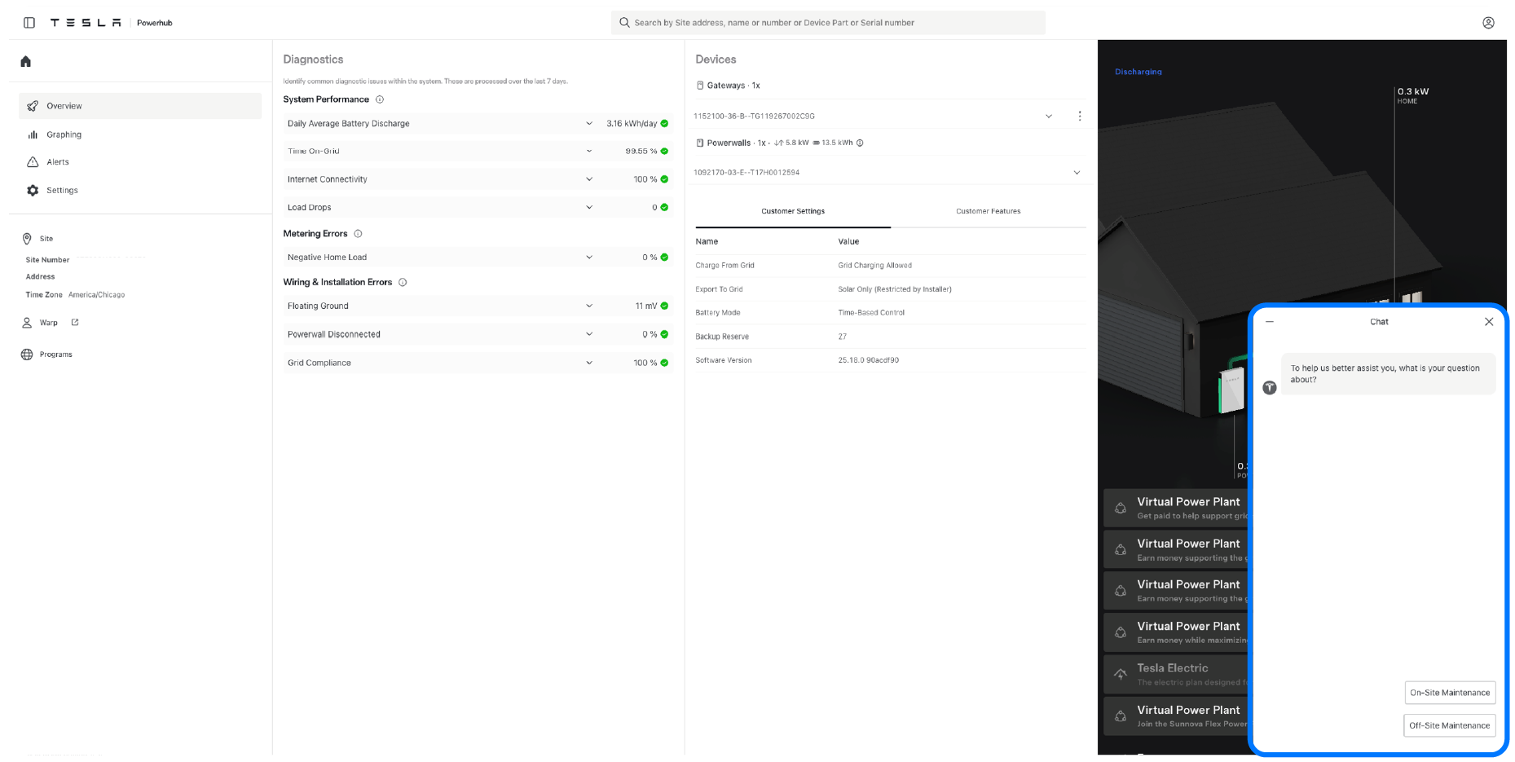Click Wiring & Installation Errors info icon
Viewport: 1515px width, 762px height.
pos(403,283)
